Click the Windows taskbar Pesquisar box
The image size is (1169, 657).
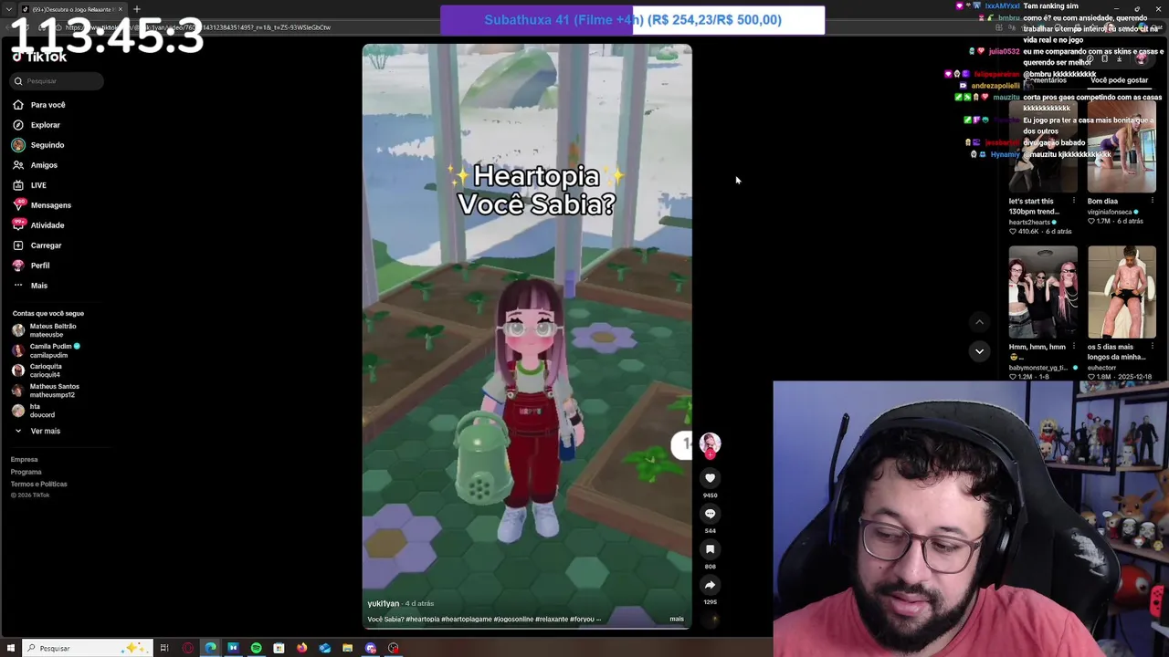[87, 648]
